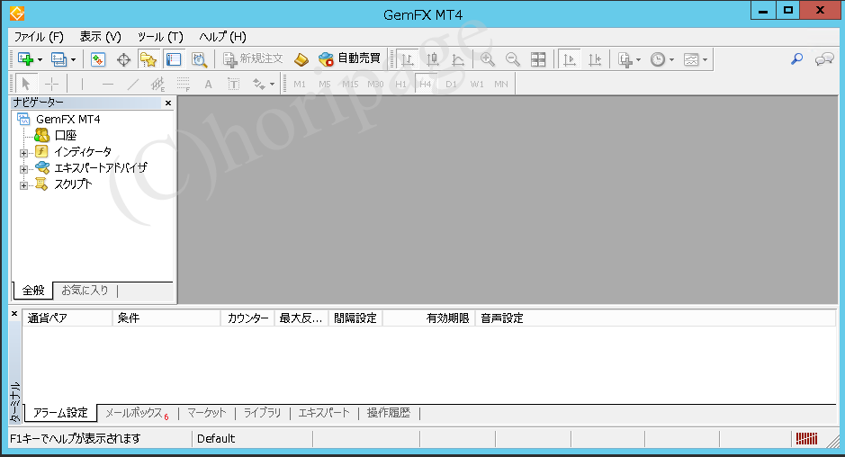Click the 新規注文 new order button

[253, 58]
